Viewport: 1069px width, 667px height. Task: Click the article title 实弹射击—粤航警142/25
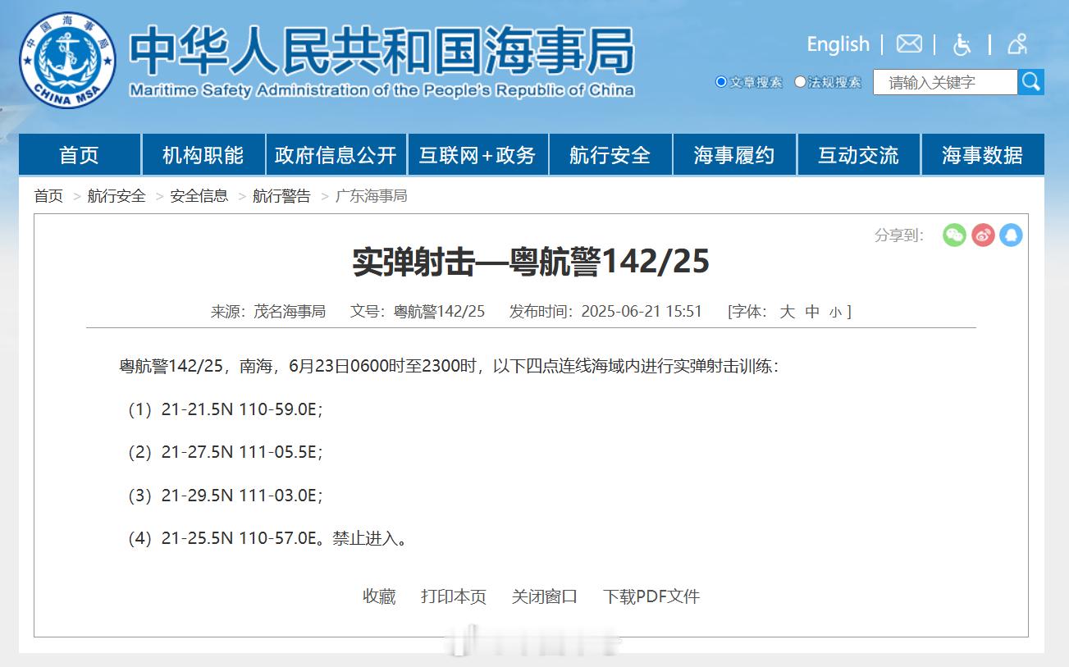[531, 262]
